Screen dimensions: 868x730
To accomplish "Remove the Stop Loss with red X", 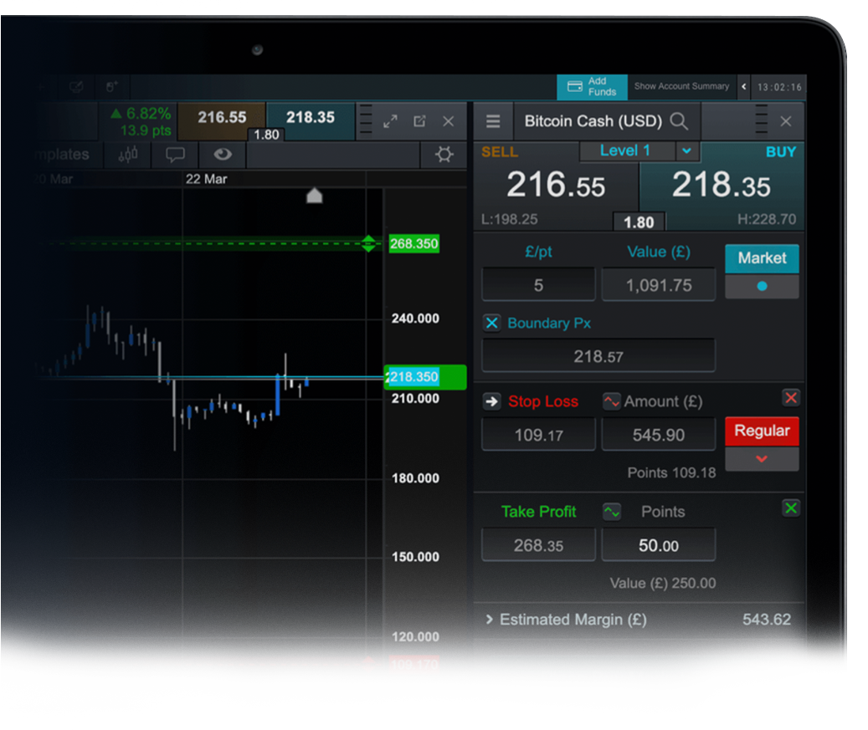I will 790,397.
